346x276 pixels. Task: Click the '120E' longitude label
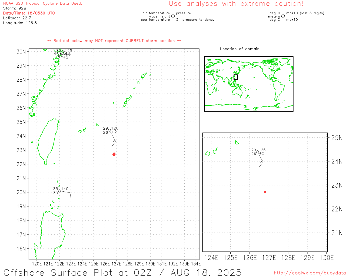click(37, 264)
